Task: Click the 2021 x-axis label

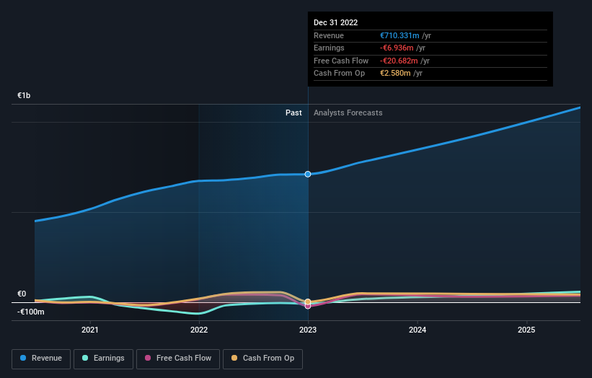Action: 90,330
